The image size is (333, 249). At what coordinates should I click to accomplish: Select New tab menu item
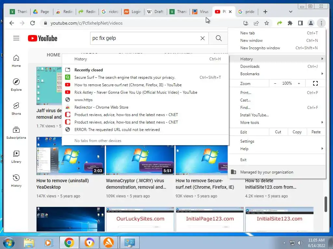[277, 33]
